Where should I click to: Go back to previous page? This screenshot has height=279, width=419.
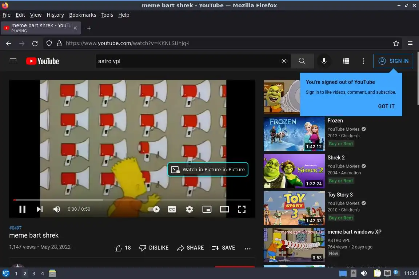(9, 43)
